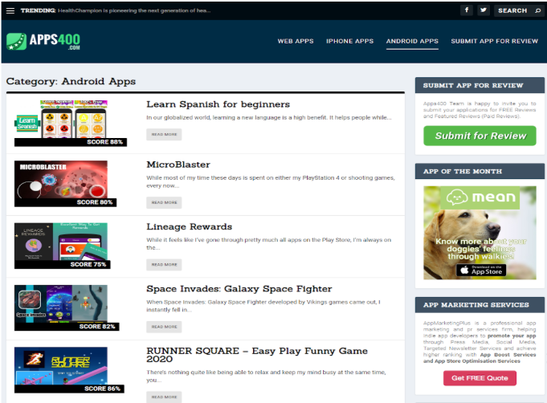Go to iPhone Apps section

point(349,41)
